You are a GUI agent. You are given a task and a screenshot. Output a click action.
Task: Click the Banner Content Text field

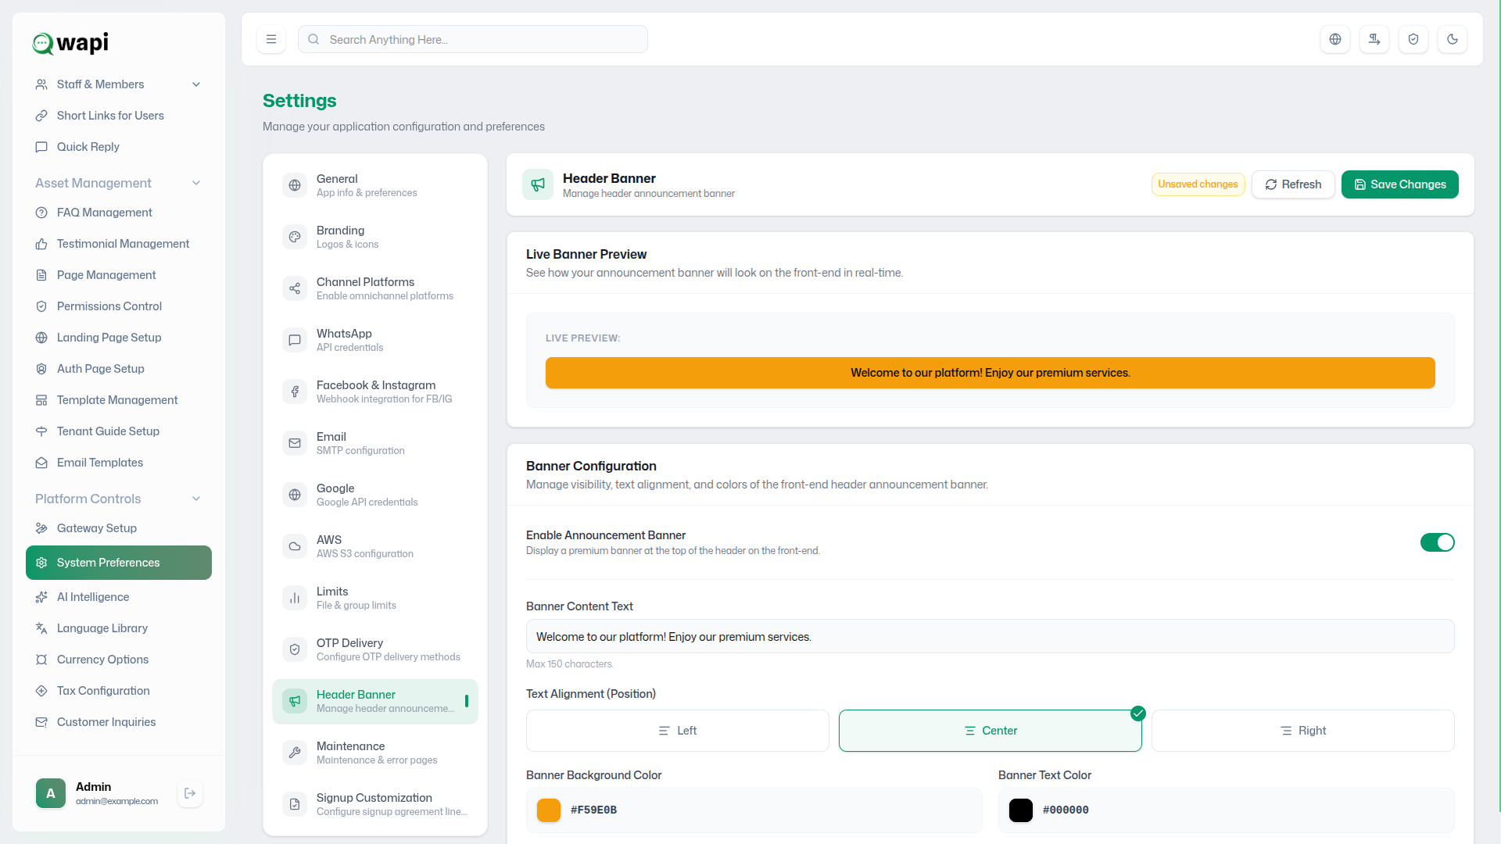coord(990,636)
